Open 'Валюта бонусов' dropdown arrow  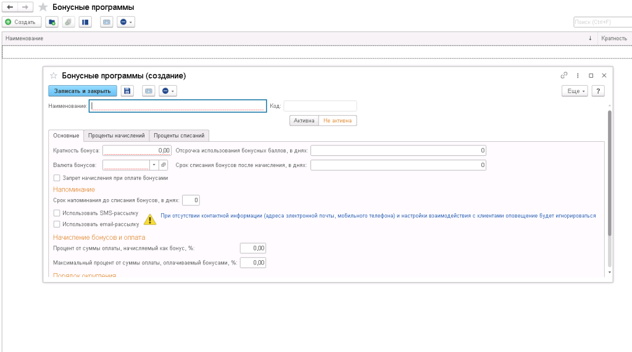pyautogui.click(x=154, y=165)
